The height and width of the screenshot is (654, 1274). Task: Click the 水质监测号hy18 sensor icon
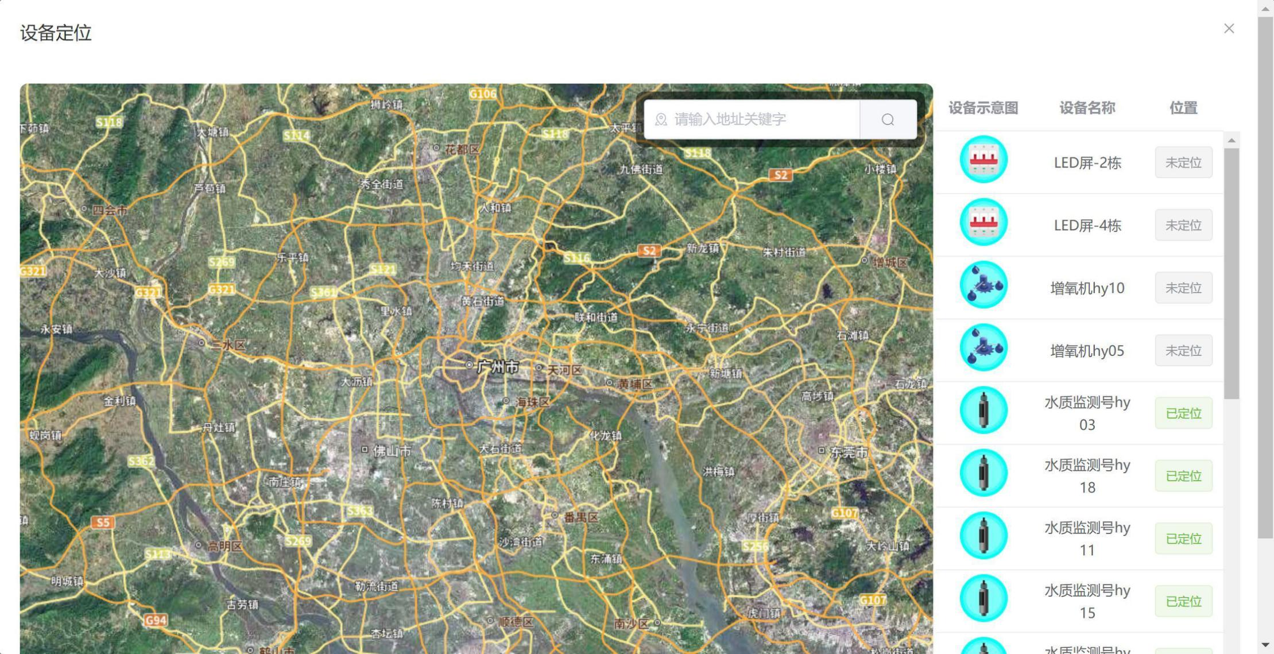click(983, 473)
